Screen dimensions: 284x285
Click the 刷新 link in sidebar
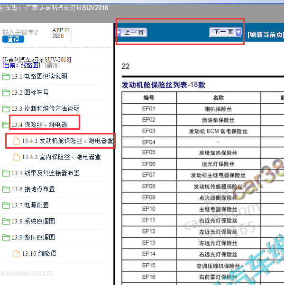[x=52, y=65]
